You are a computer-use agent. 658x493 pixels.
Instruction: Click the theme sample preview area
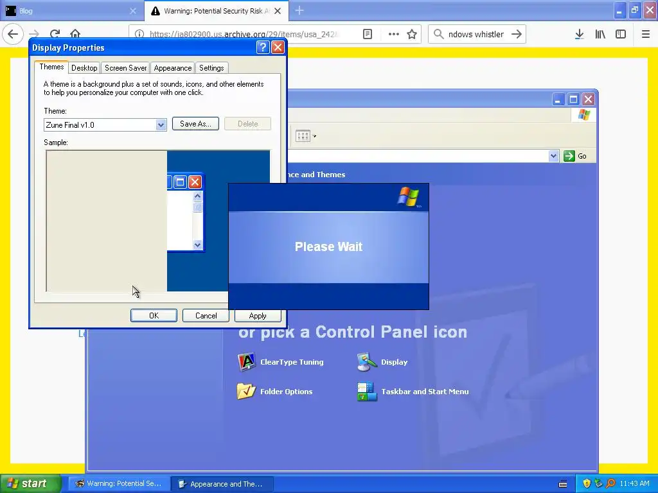158,221
